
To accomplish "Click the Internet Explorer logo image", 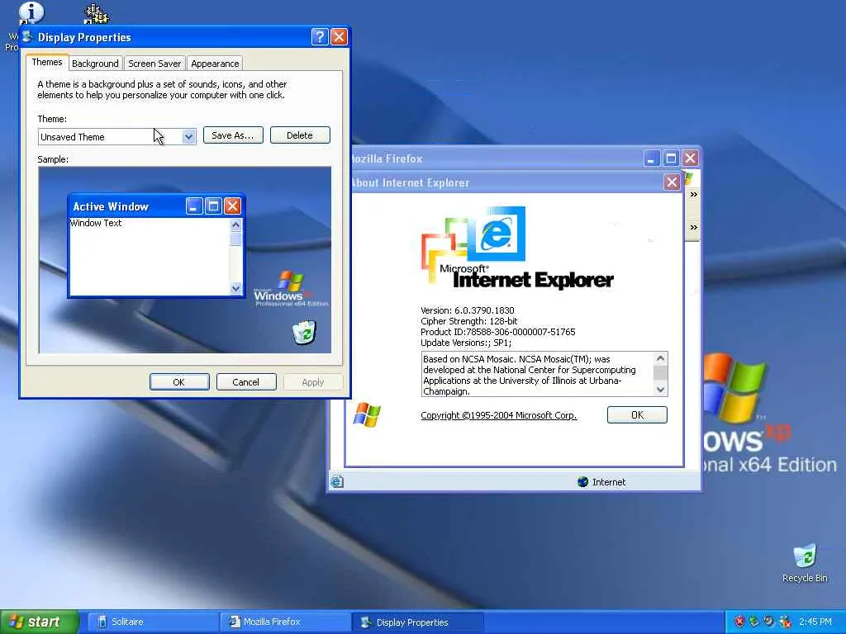I will [x=517, y=247].
